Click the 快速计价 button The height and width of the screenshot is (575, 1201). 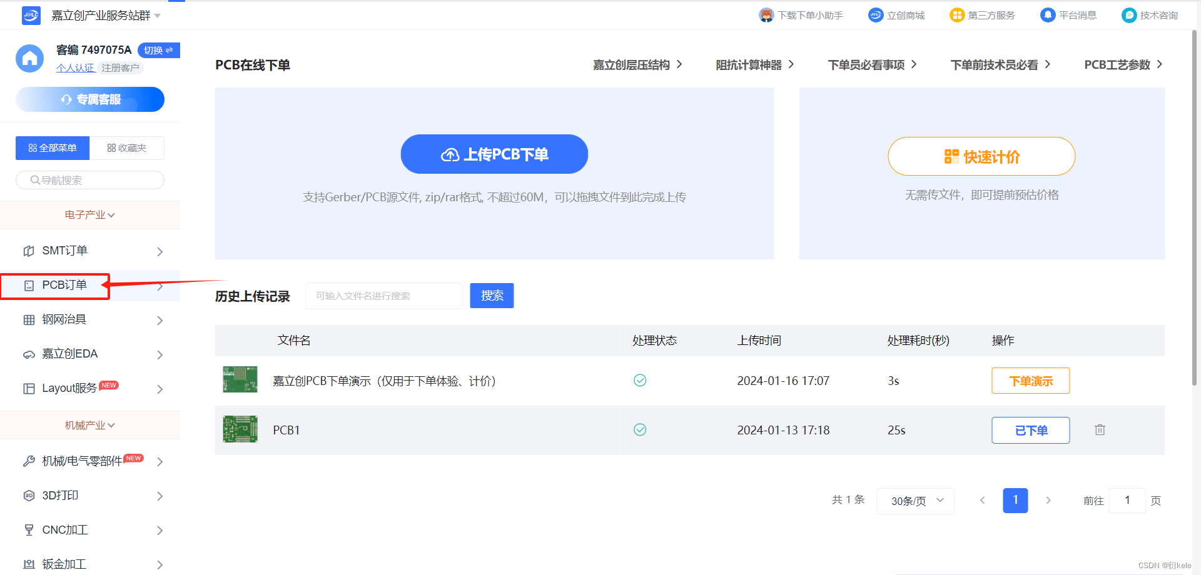981,156
